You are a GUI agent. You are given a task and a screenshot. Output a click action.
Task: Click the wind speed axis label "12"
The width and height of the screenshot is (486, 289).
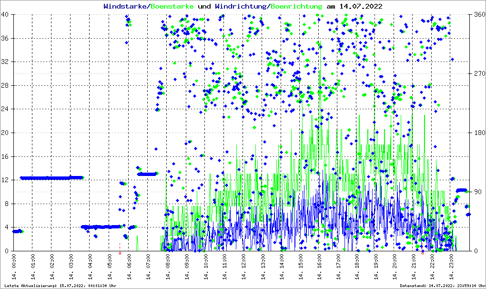click(x=5, y=180)
